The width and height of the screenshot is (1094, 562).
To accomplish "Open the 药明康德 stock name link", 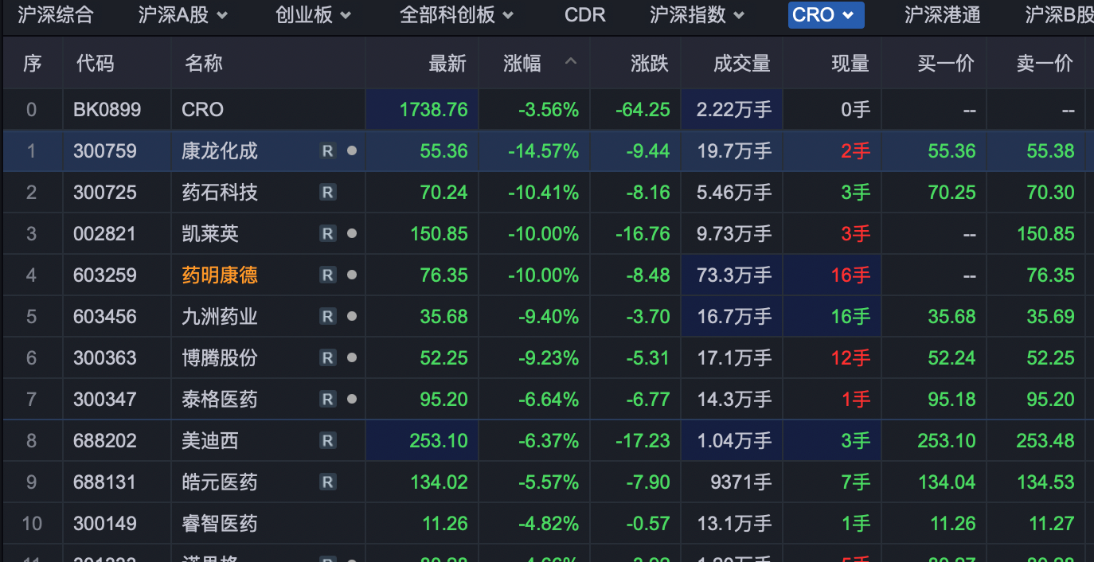I will [220, 275].
